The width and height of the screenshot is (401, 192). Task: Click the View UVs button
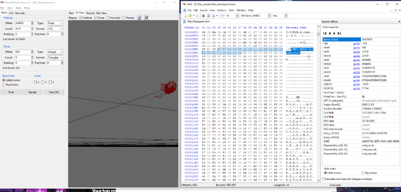(53, 92)
